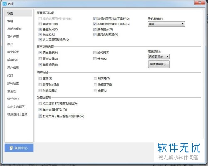208x166 pixels.
Task: Click the 字体替换(O)... button
Action: [159, 64]
